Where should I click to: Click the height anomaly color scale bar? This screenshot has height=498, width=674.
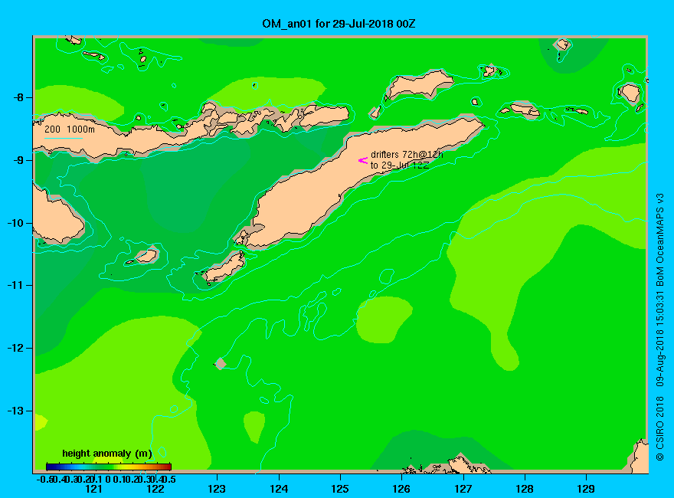[x=109, y=467]
